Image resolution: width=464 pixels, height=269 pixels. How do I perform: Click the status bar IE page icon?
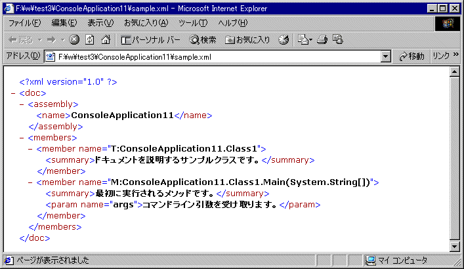point(9,260)
